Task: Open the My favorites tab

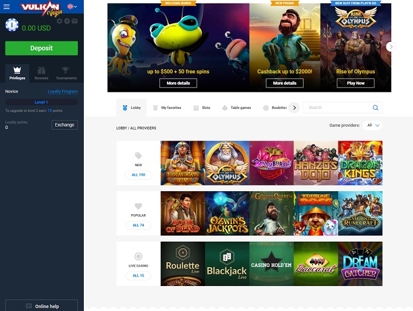Action: point(167,108)
